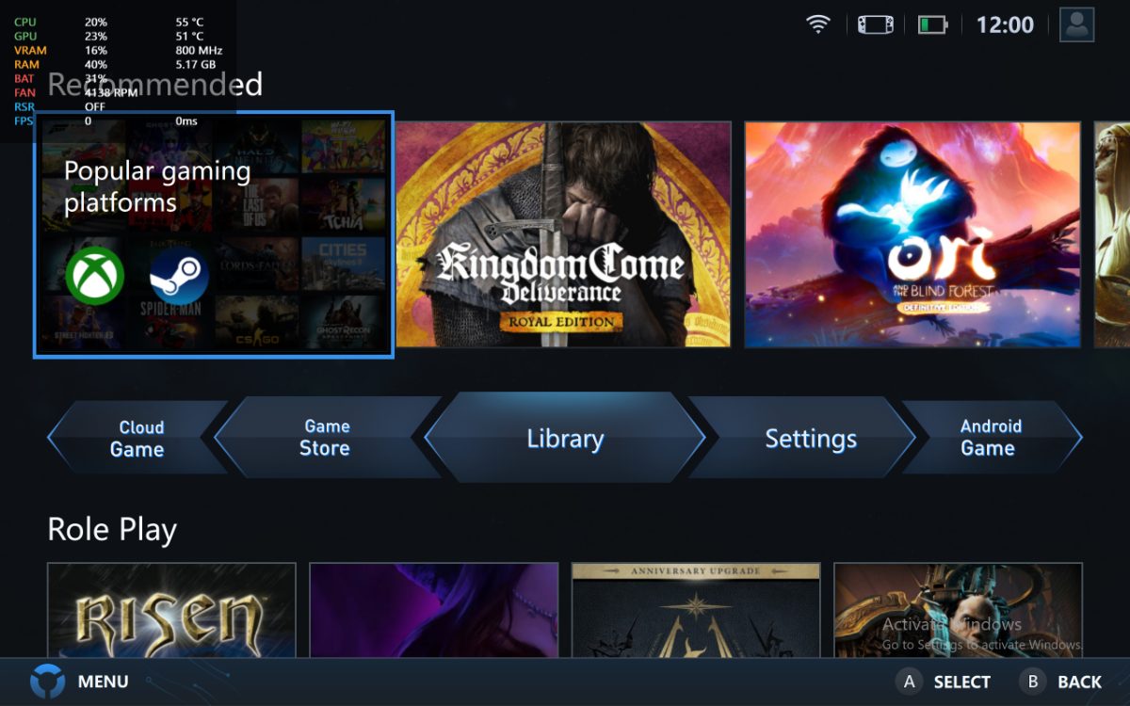The image size is (1130, 706).
Task: Click the Steam platform icon
Action: pos(179,276)
